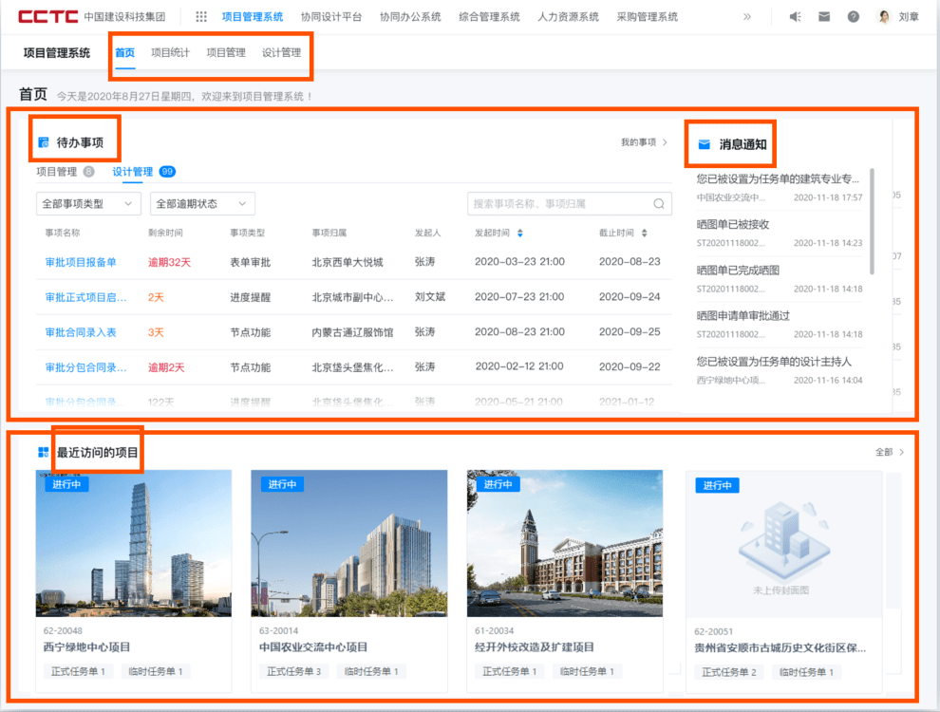
Task: Open 人力资源系统 in top menu
Action: pyautogui.click(x=568, y=17)
